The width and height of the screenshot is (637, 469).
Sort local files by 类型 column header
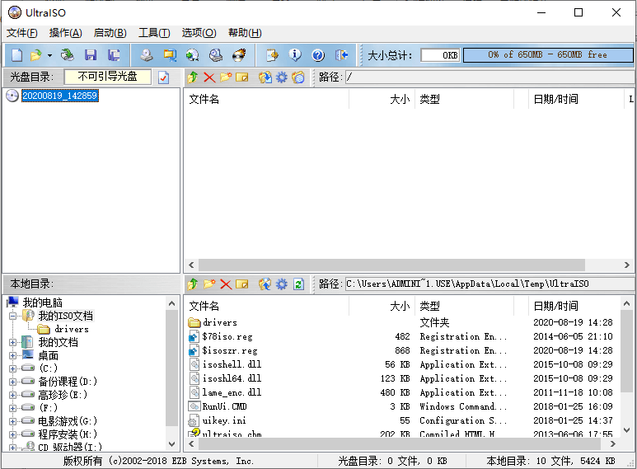pyautogui.click(x=464, y=306)
